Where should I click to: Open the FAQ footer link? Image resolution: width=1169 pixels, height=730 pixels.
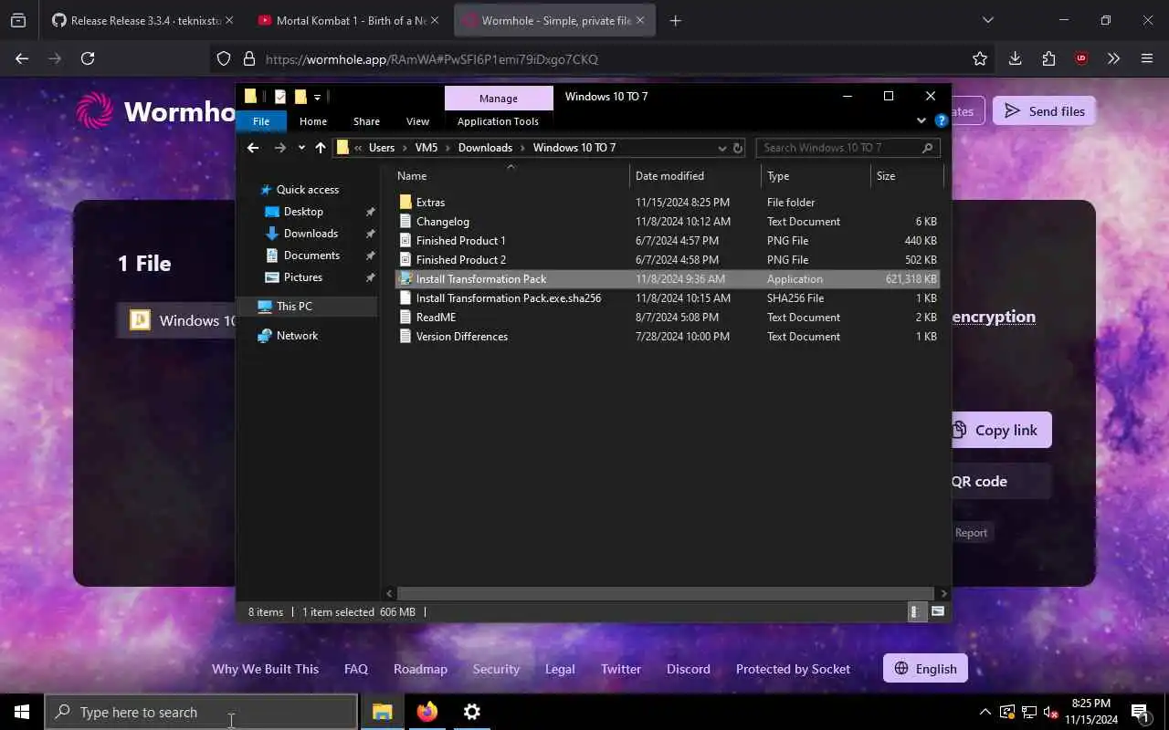pos(356,669)
